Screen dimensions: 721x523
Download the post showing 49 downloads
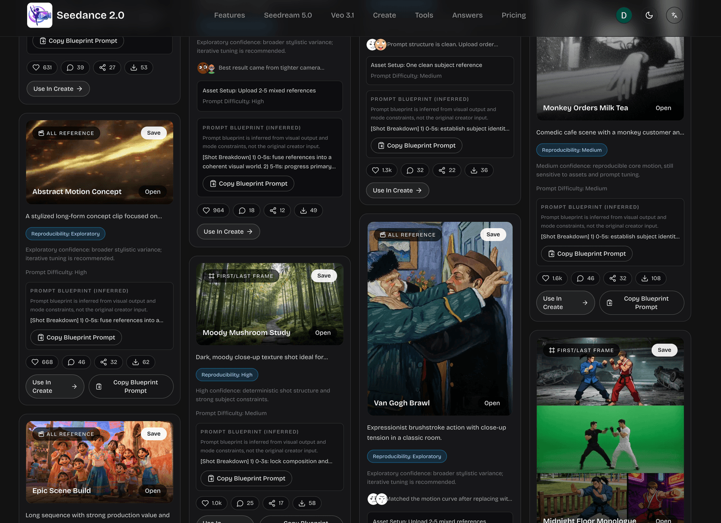tap(309, 210)
